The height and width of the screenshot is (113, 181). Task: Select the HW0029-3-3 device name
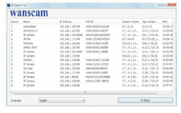click(x=30, y=31)
